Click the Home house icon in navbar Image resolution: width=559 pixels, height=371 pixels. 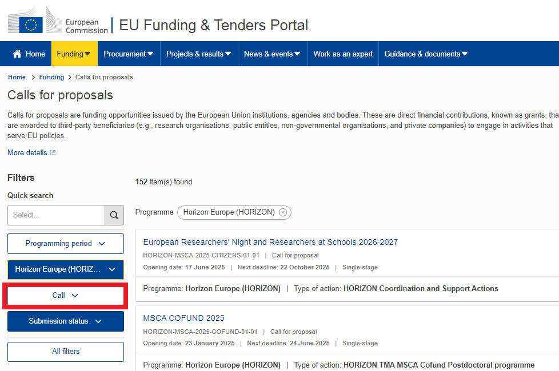17,54
